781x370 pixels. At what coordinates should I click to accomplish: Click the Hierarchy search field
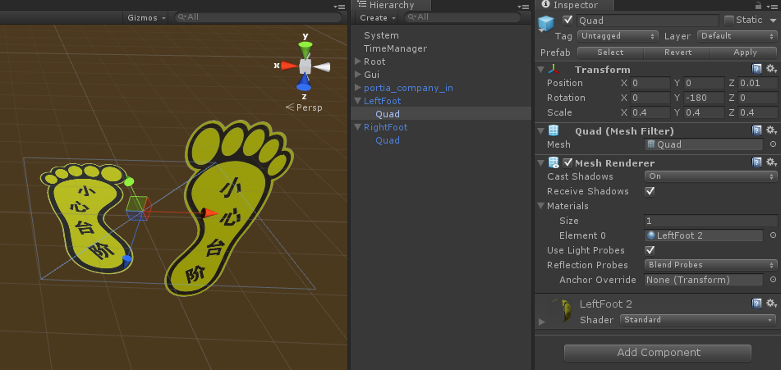pyautogui.click(x=462, y=17)
